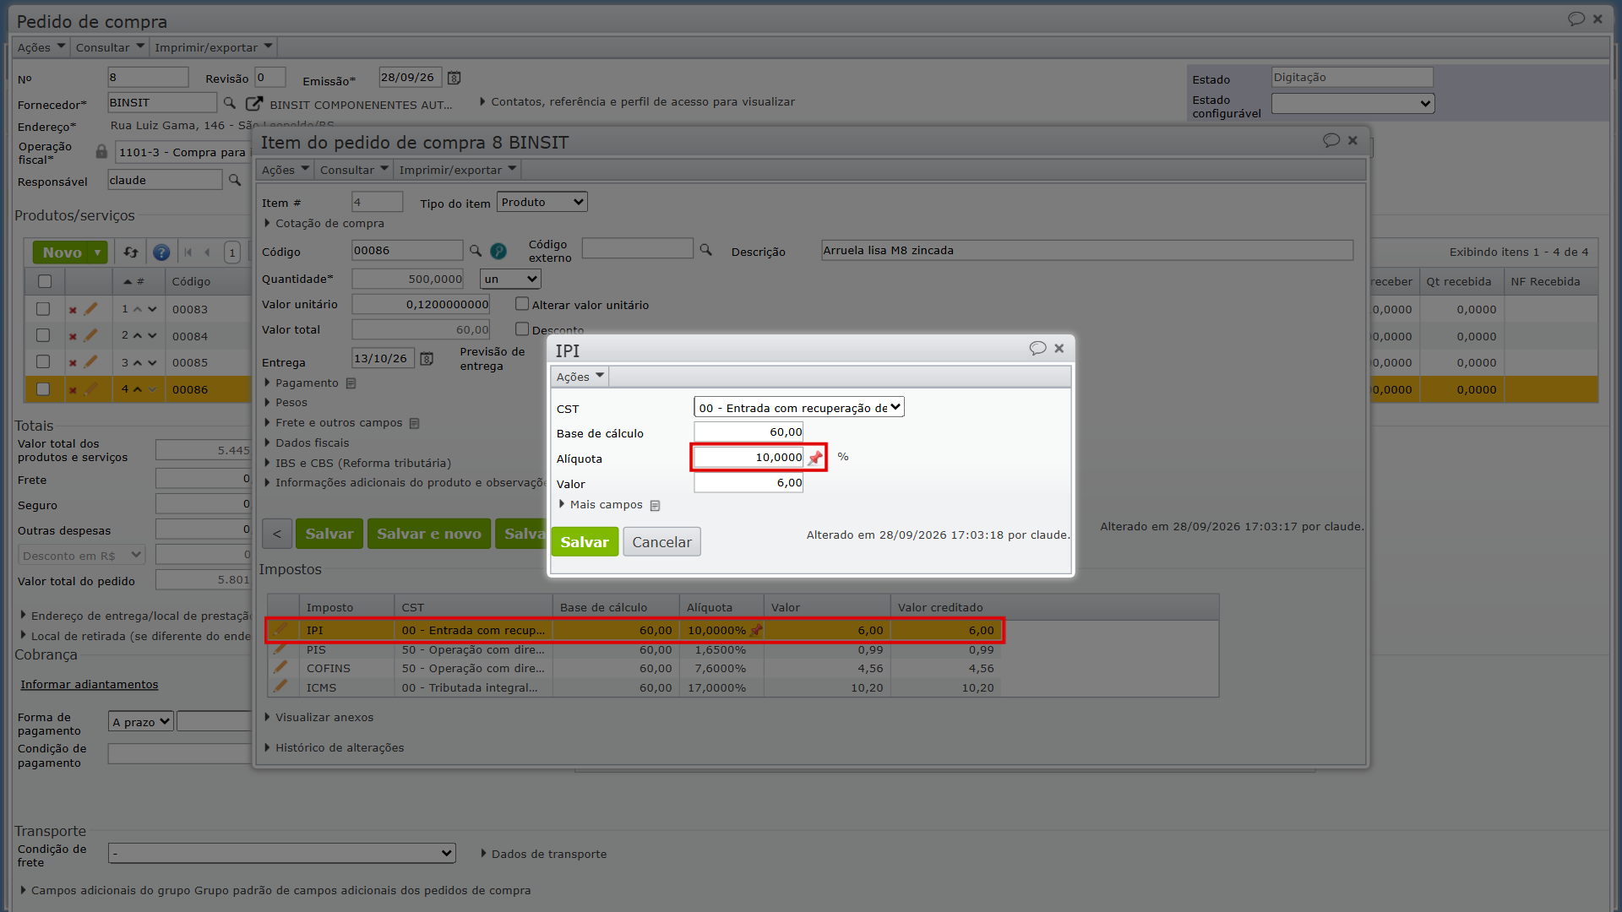Open Entrega date calendar picker
Viewport: 1622px width, 912px height.
427,359
